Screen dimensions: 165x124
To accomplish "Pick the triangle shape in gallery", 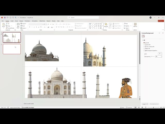I will (x=90, y=26).
